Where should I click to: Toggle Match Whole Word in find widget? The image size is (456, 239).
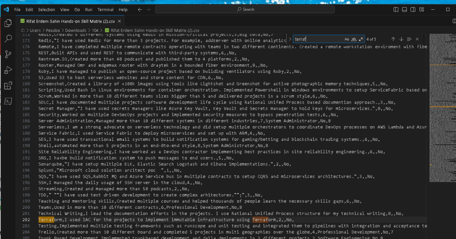coord(354,39)
